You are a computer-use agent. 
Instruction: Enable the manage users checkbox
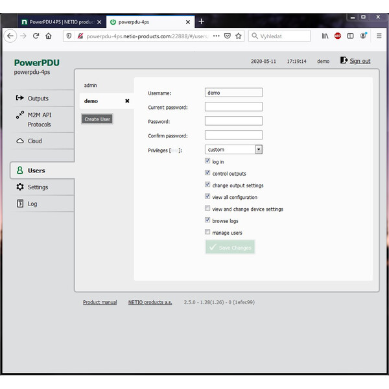pyautogui.click(x=207, y=232)
